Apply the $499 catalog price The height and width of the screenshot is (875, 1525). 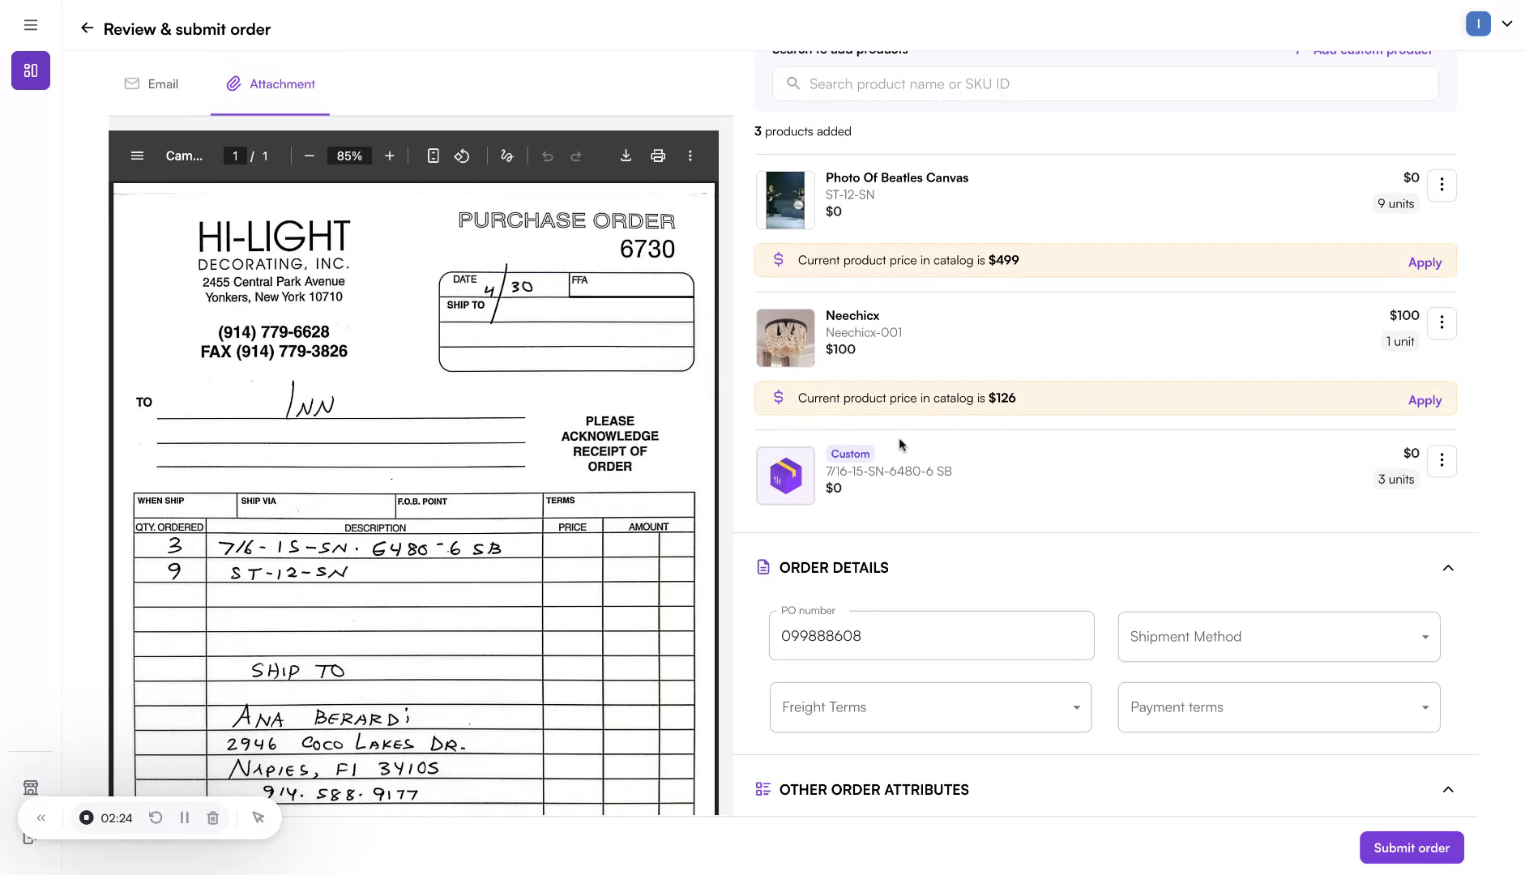click(1424, 262)
